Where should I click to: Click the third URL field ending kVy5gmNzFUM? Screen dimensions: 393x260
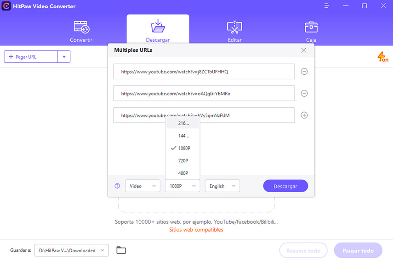tap(204, 115)
